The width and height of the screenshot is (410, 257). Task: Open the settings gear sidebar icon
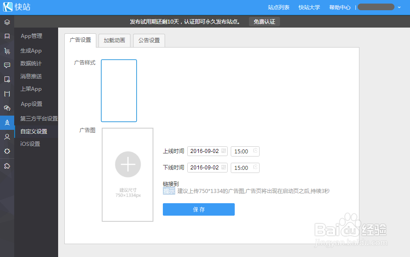point(7,151)
